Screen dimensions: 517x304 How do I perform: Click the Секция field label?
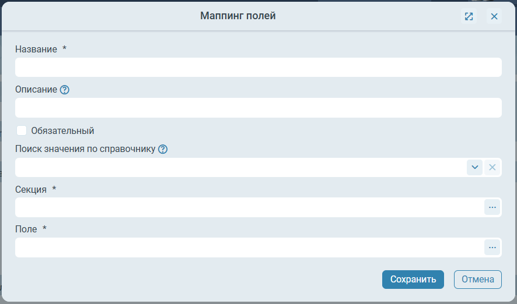[x=31, y=189]
